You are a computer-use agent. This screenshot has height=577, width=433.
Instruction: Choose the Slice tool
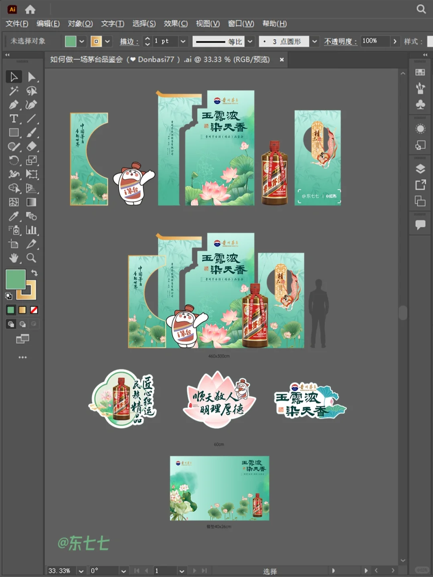(32, 244)
